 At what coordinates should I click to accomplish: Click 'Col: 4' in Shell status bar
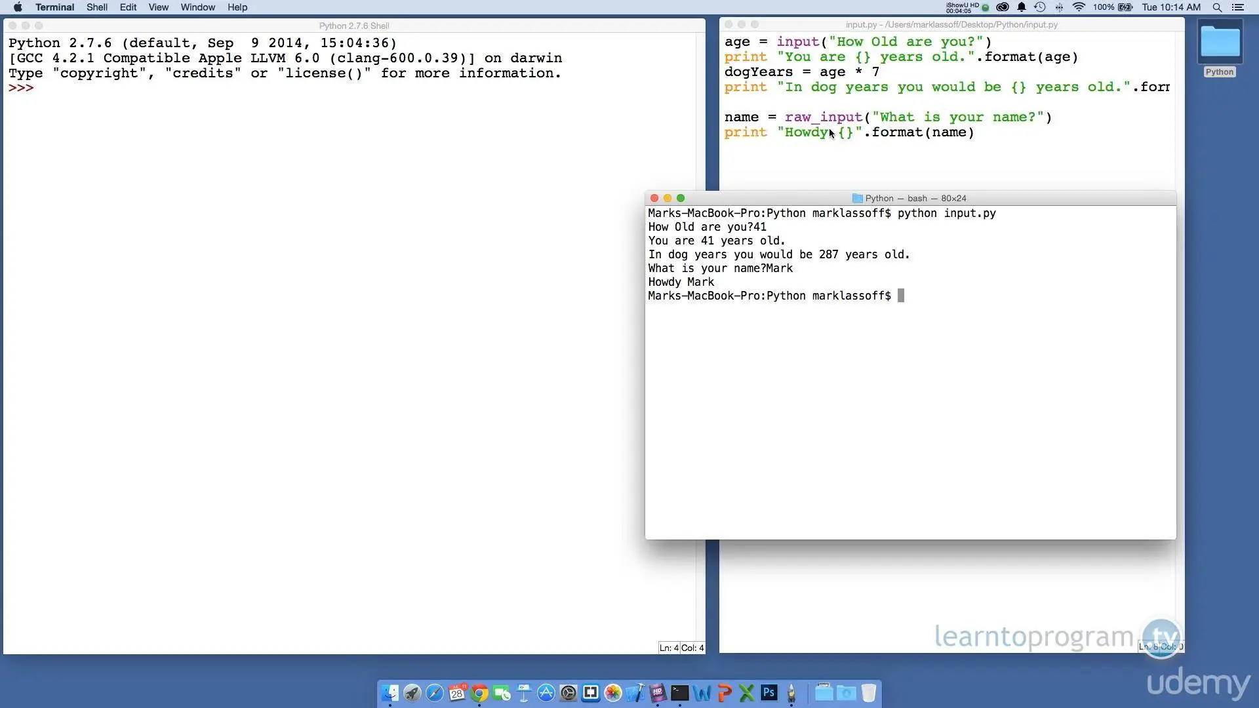[692, 648]
